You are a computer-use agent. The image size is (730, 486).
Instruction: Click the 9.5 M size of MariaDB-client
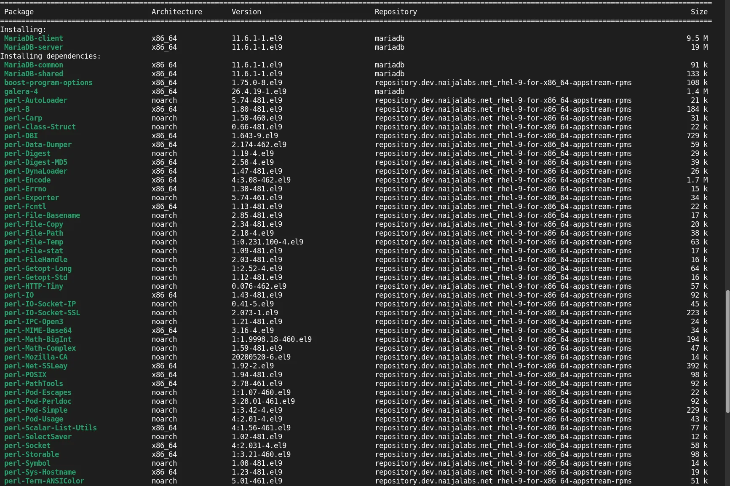(x=697, y=38)
